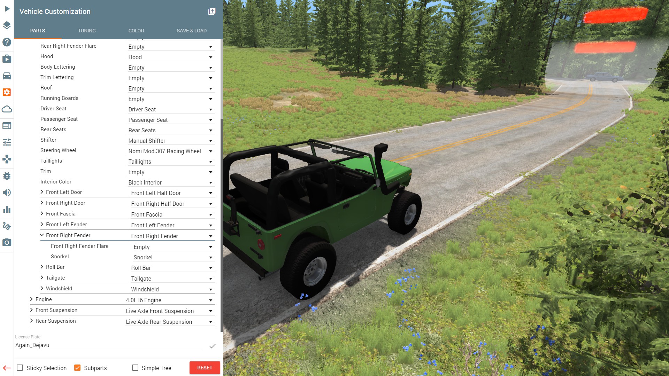669x376 pixels.
Task: Confirm license plate with the checkmark icon
Action: [213, 346]
